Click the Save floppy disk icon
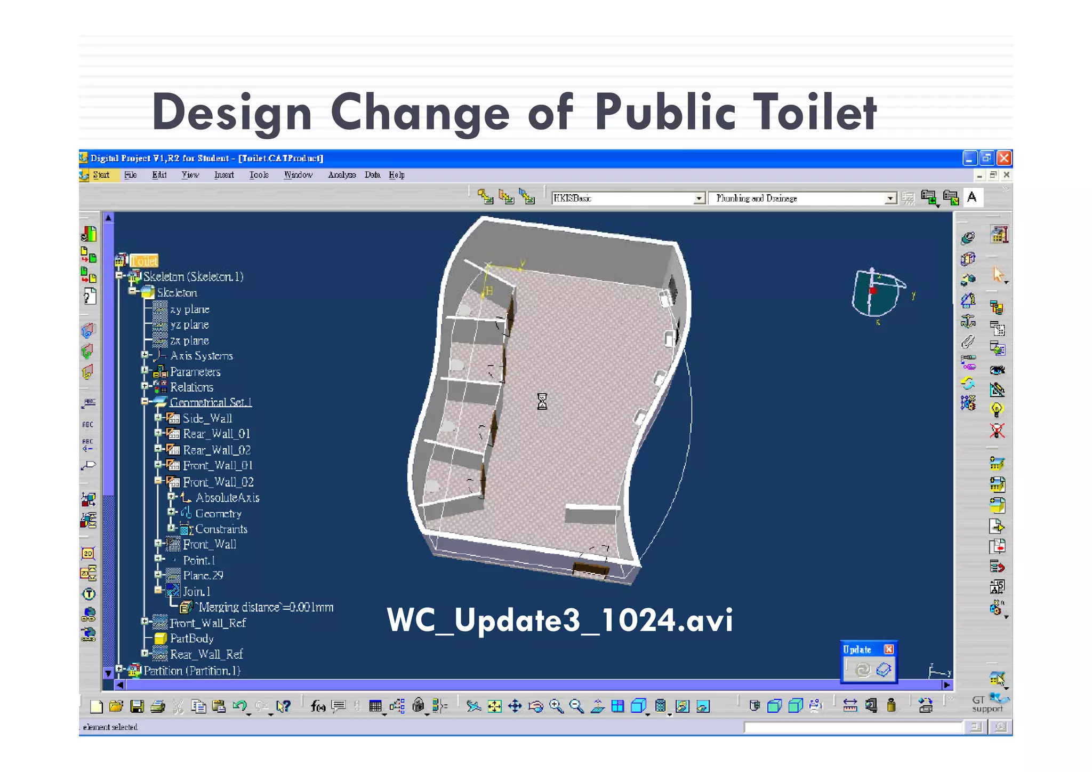The height and width of the screenshot is (772, 1092). (137, 706)
